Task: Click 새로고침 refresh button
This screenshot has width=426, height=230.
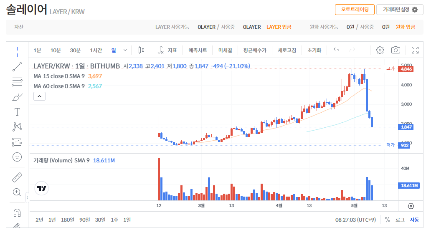Action: pos(287,50)
